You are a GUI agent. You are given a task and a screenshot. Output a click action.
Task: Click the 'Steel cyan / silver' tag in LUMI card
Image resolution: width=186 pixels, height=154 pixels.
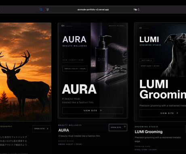pyautogui.click(x=150, y=66)
